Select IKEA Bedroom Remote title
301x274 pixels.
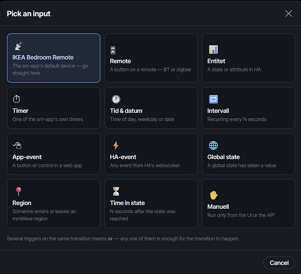click(x=43, y=58)
